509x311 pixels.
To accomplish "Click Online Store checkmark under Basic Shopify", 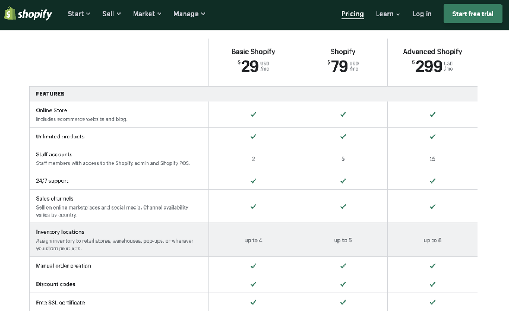I will tap(253, 115).
